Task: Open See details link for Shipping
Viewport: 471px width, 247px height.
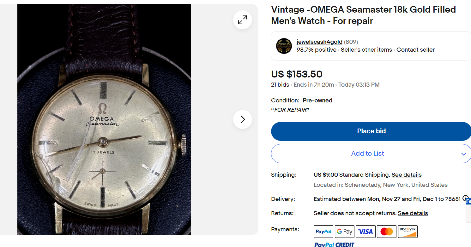Action: 406,175
